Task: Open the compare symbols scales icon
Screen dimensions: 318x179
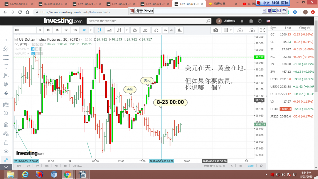Action: [156, 30]
